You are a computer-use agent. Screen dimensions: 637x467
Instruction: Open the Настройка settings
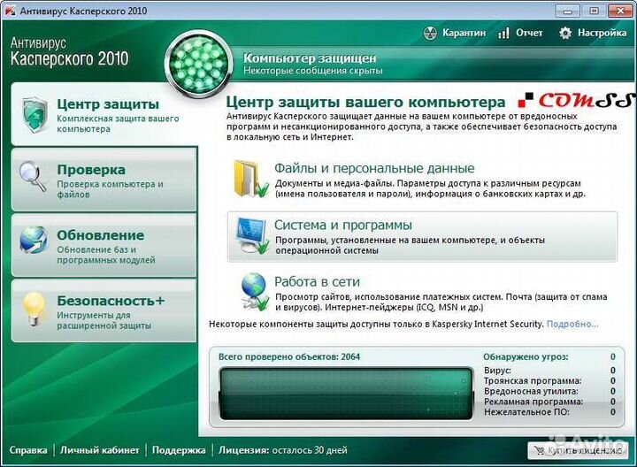pos(602,33)
